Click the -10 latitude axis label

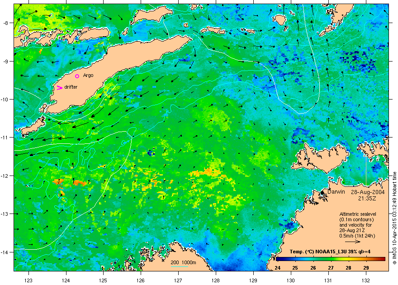click(5, 99)
